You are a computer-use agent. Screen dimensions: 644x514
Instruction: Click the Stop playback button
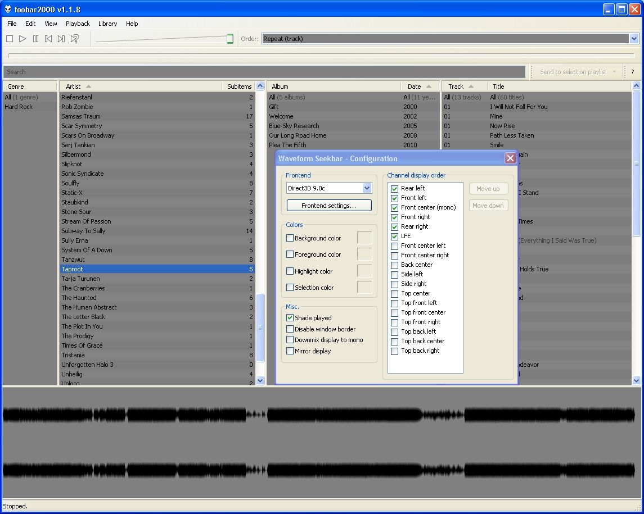10,39
